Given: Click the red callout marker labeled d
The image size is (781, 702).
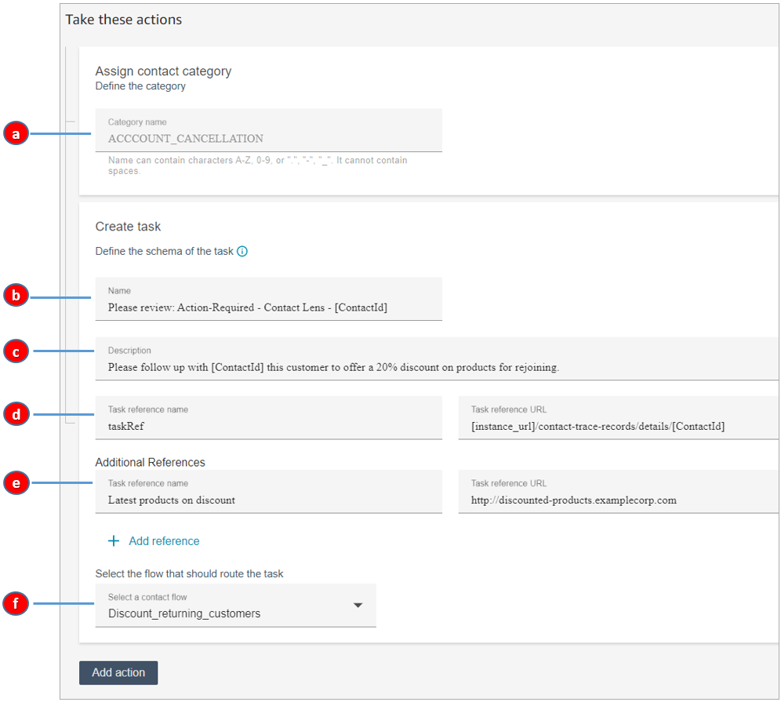Looking at the screenshot, I should click(x=16, y=413).
